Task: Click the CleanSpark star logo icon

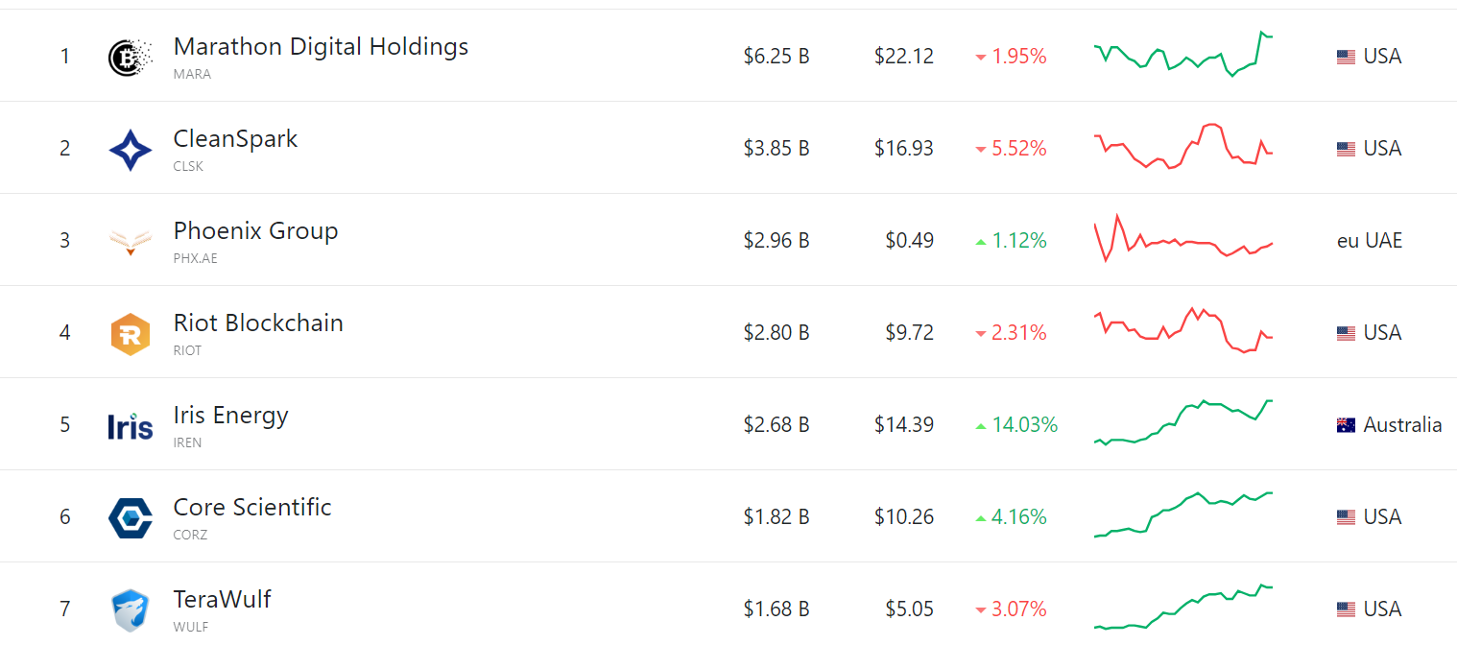Action: pos(131,149)
